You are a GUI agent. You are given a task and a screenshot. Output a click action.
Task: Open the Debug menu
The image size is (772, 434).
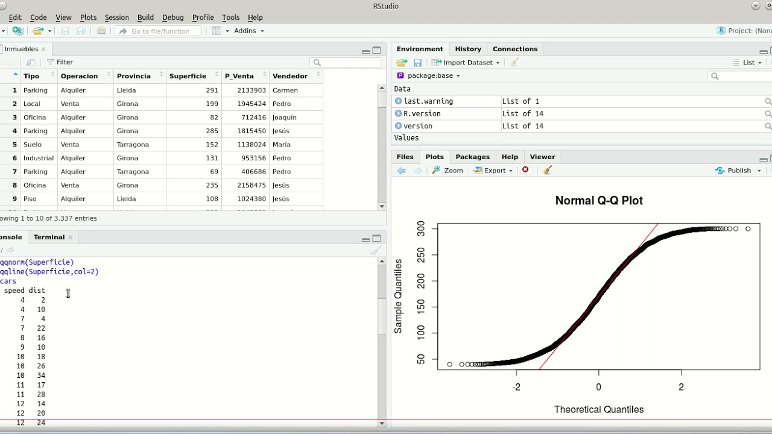[x=173, y=17]
